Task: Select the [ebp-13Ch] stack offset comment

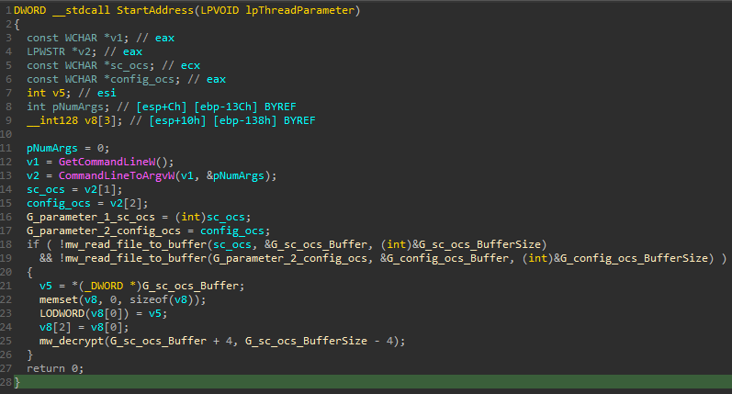Action: pyautogui.click(x=226, y=107)
